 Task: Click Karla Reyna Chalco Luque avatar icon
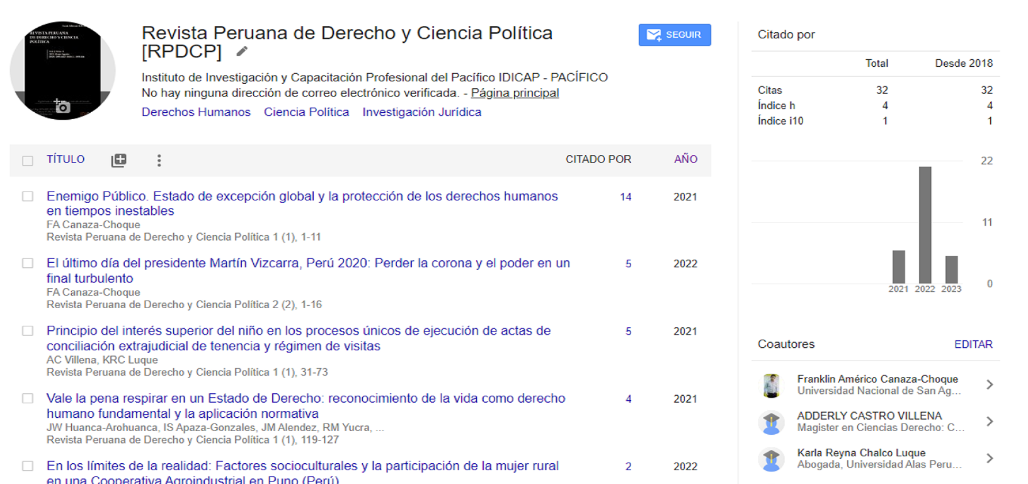[771, 459]
